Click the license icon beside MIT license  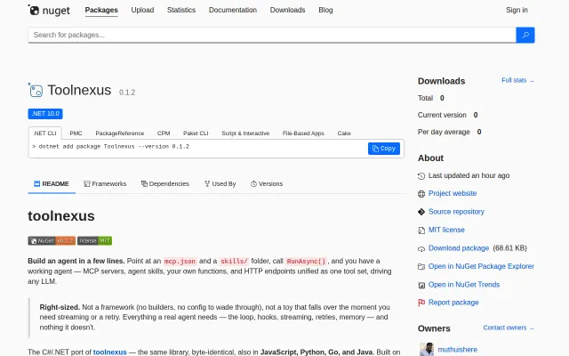tap(421, 231)
